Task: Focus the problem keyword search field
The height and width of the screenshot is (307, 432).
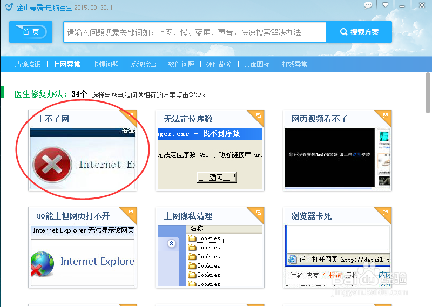Action: point(195,32)
